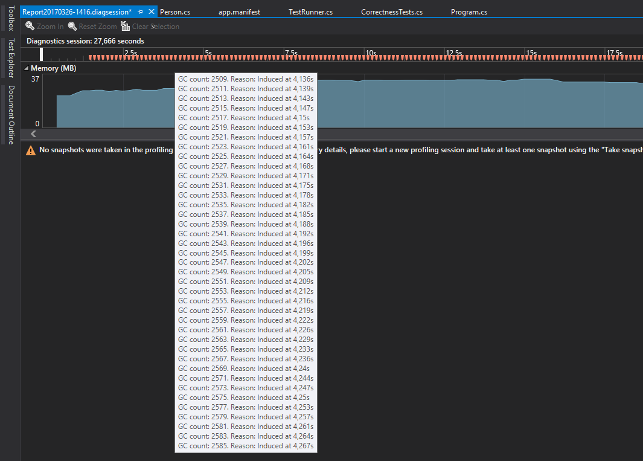Click the GC count: 2581 tooltip line
The width and height of the screenshot is (643, 461).
(x=246, y=426)
